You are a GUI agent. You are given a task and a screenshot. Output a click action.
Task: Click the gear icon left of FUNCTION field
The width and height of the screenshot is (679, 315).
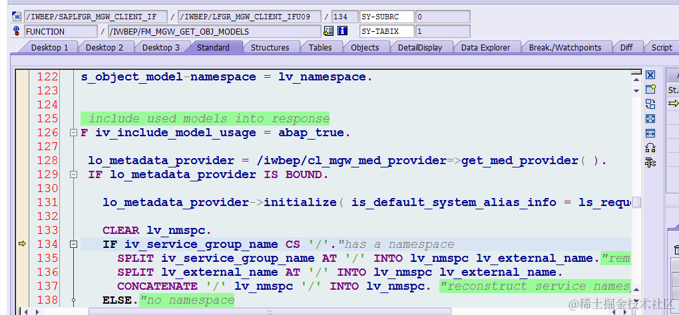17,31
